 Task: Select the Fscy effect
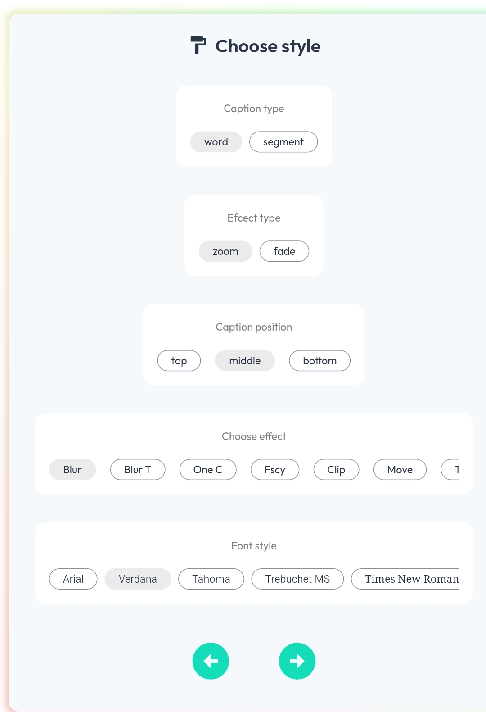(275, 470)
